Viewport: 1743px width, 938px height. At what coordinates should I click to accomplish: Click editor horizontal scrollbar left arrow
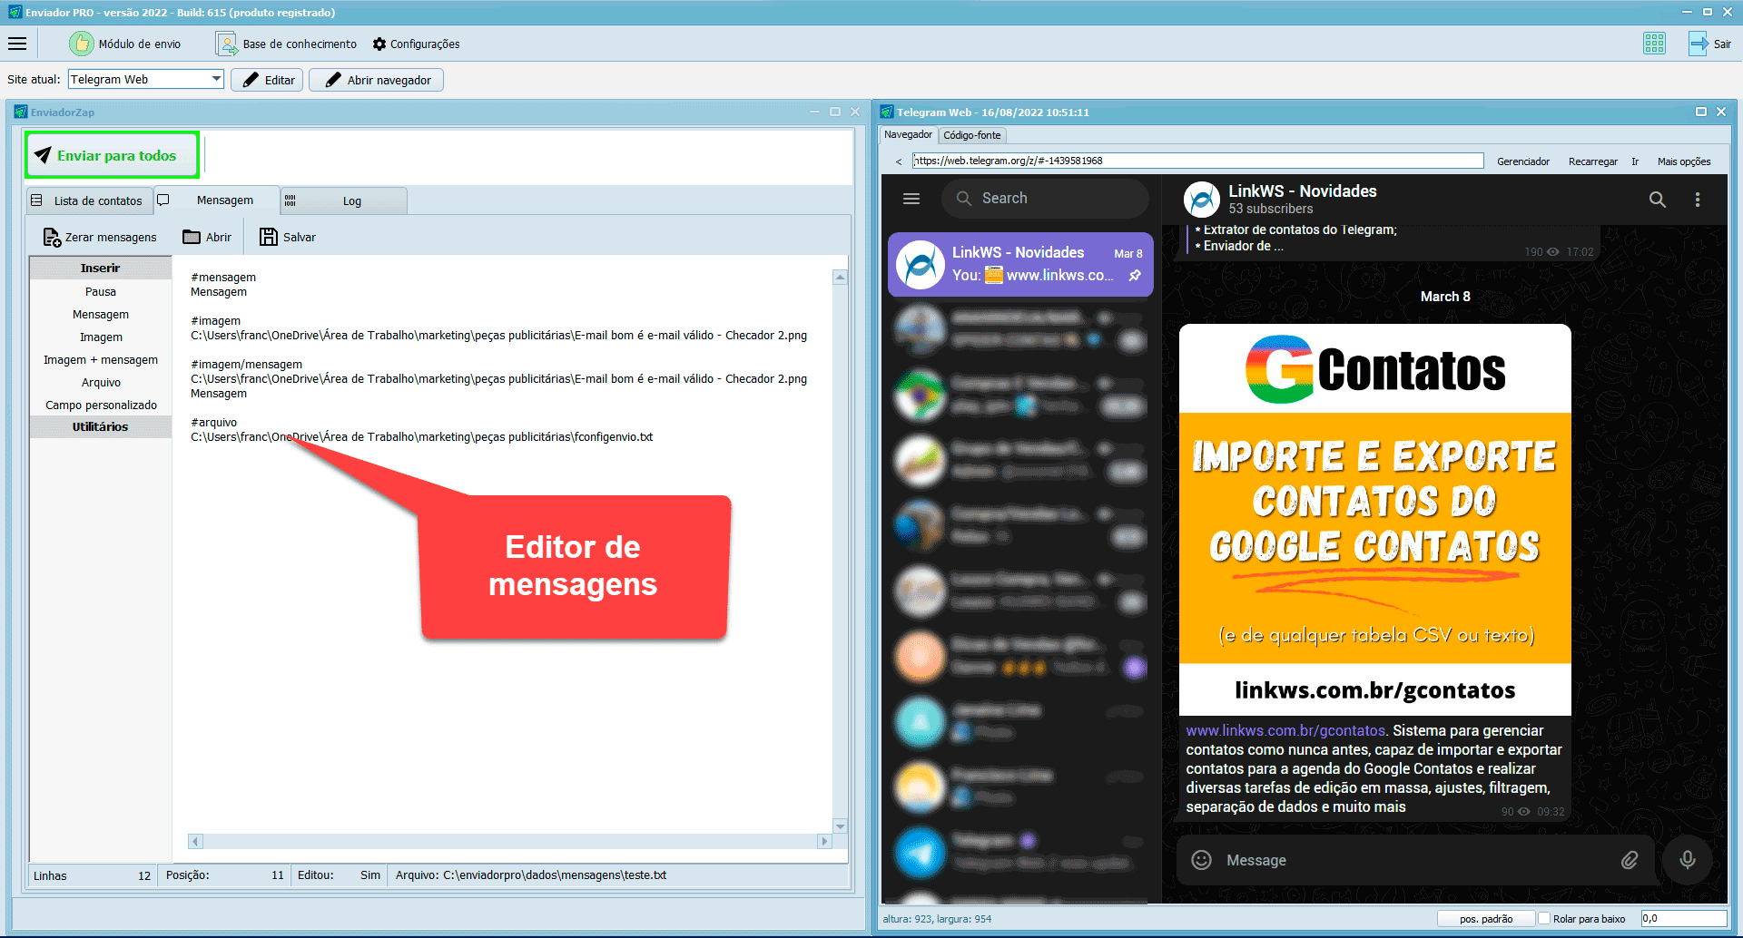[x=195, y=841]
